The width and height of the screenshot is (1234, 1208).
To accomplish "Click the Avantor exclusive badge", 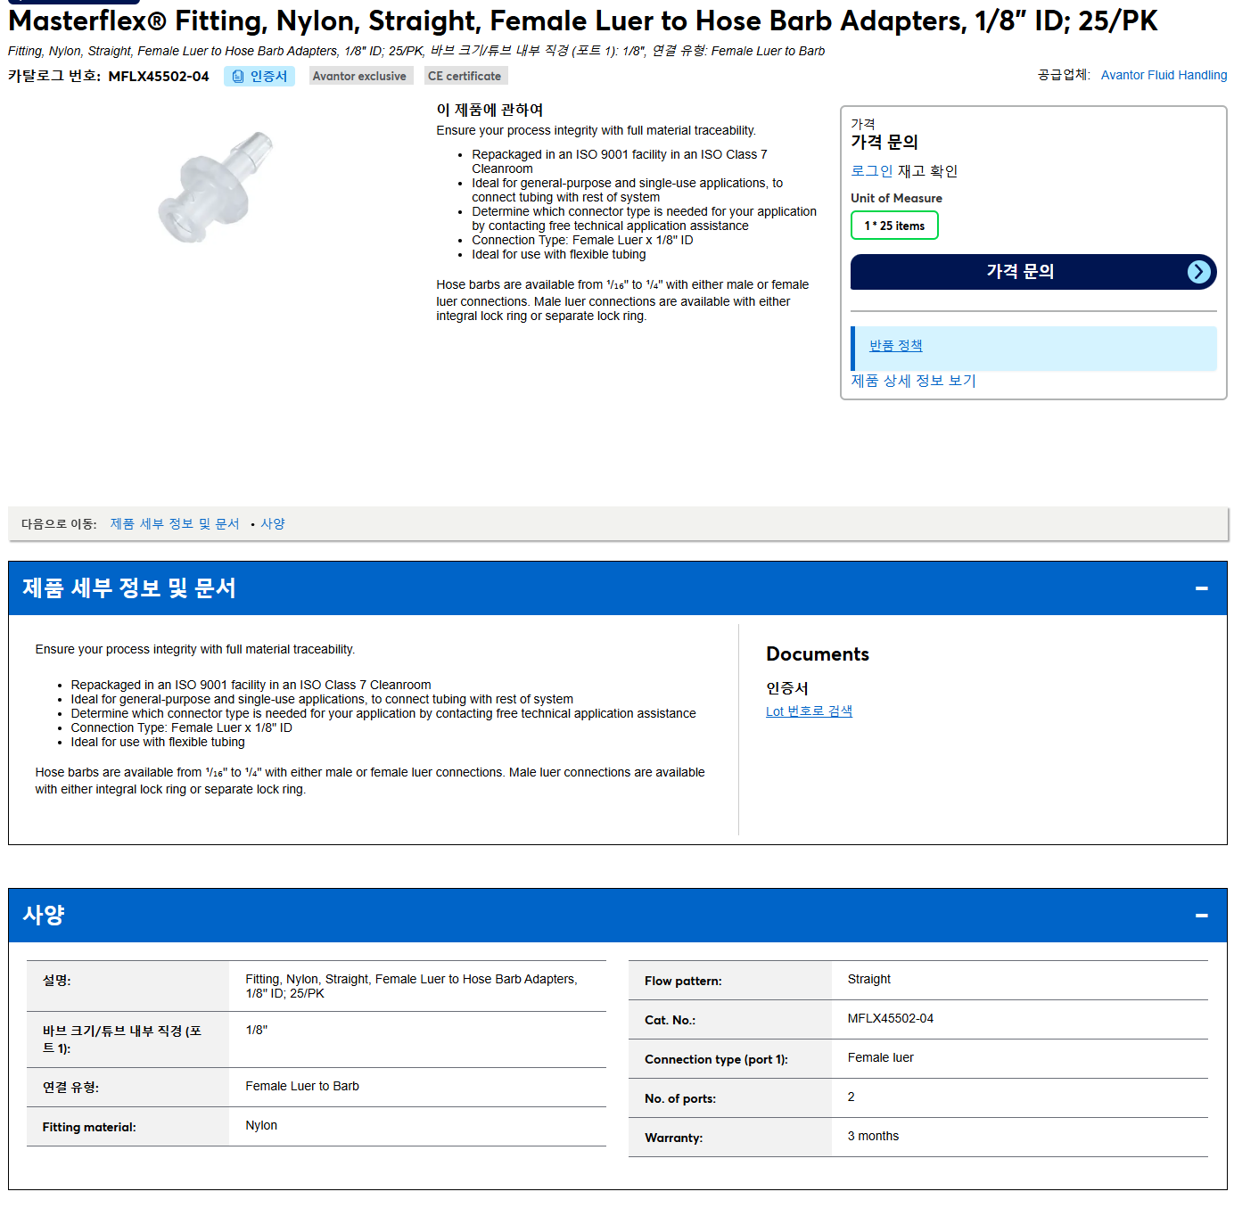I will point(360,77).
